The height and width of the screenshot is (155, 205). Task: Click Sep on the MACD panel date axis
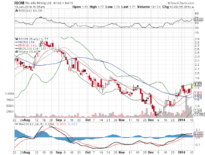point(59,152)
